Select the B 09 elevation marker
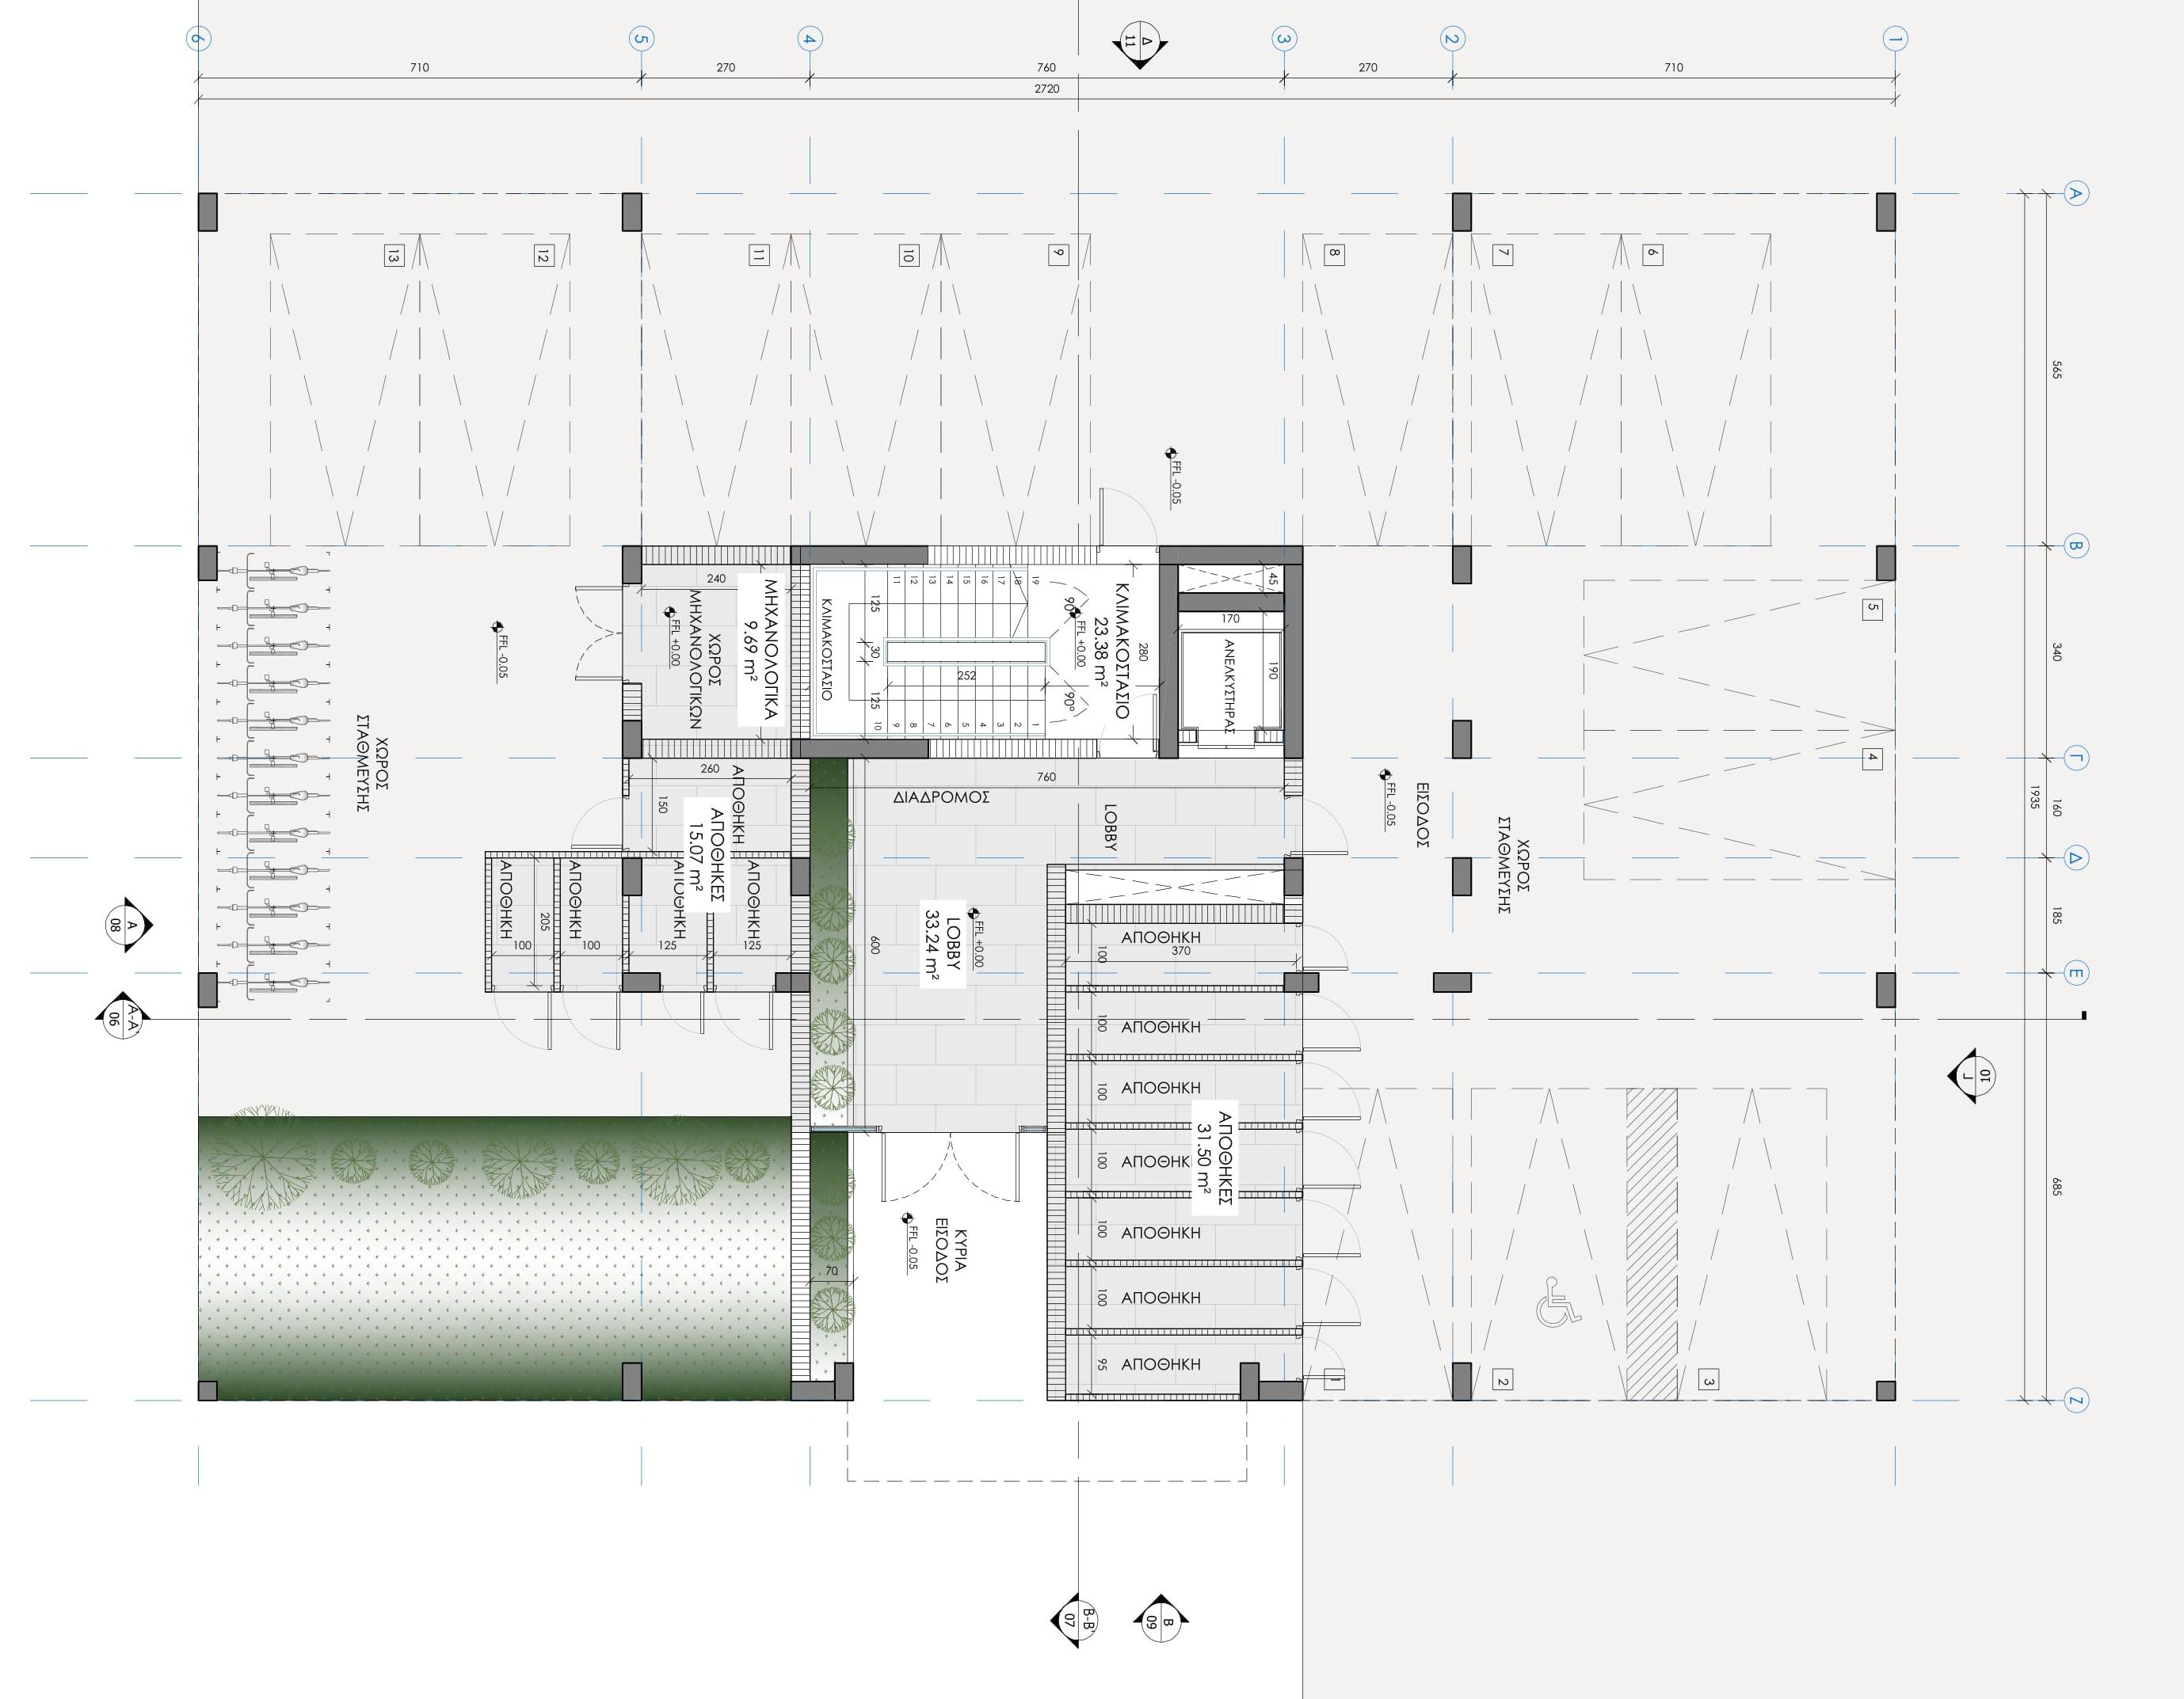Viewport: 2184px width, 1699px height. click(x=1160, y=1620)
